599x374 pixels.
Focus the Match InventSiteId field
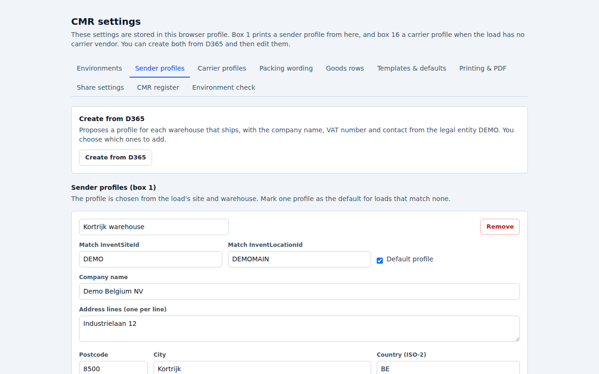pyautogui.click(x=151, y=259)
